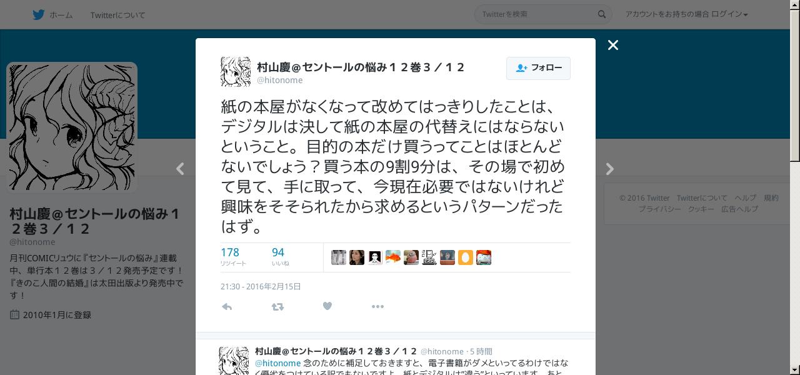Retweet using the retweet arrows icon
The width and height of the screenshot is (800, 375).
277,306
